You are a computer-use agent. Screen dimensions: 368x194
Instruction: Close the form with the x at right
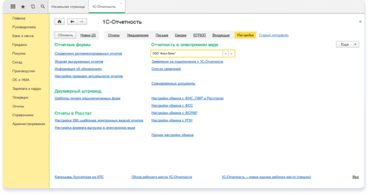pos(360,21)
